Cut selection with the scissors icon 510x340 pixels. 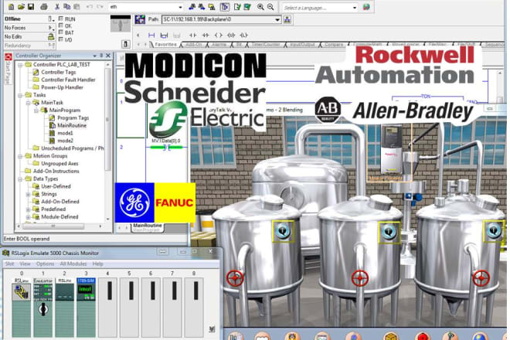57,6
